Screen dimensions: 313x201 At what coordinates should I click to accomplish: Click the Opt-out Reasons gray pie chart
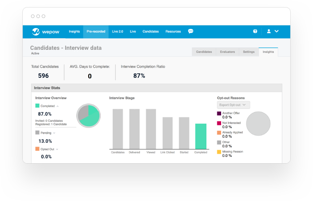(x=258, y=124)
